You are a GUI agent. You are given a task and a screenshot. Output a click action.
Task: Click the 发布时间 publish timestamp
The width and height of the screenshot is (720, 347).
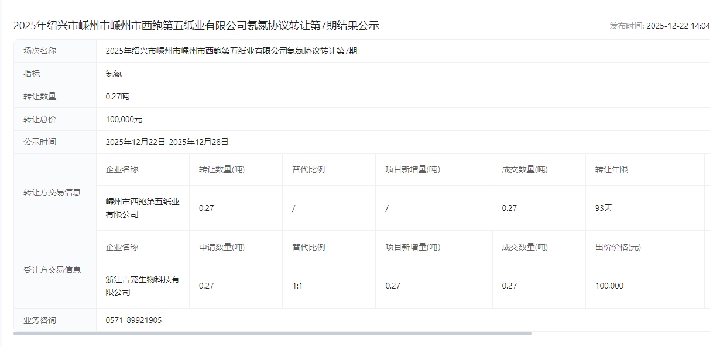tap(659, 26)
